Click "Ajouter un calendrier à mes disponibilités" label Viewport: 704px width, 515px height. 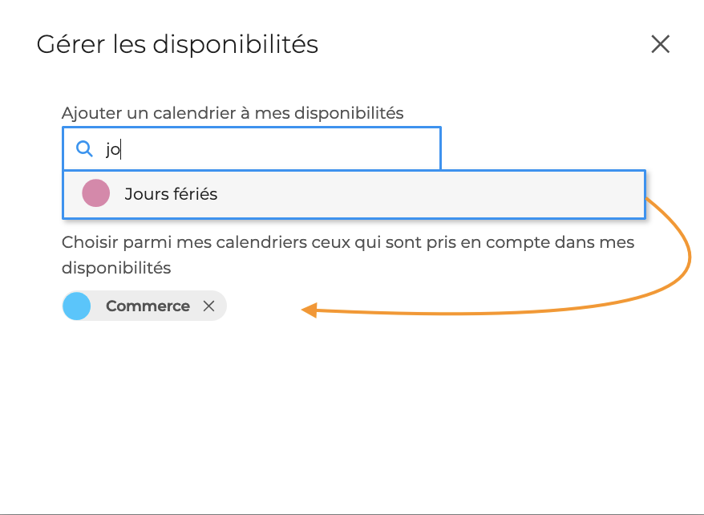pyautogui.click(x=233, y=113)
